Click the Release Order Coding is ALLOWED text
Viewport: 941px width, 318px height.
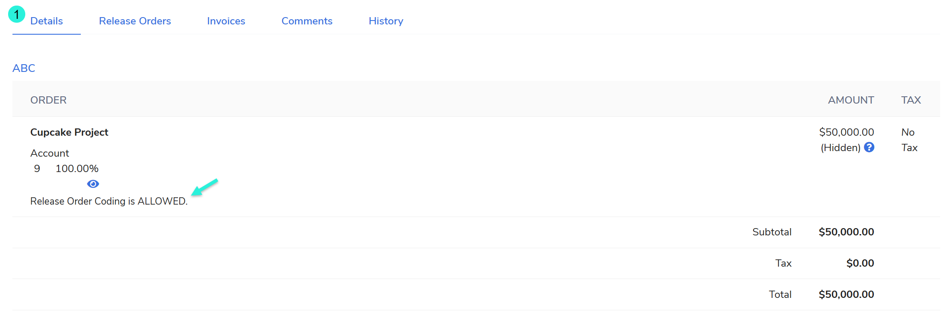[109, 201]
